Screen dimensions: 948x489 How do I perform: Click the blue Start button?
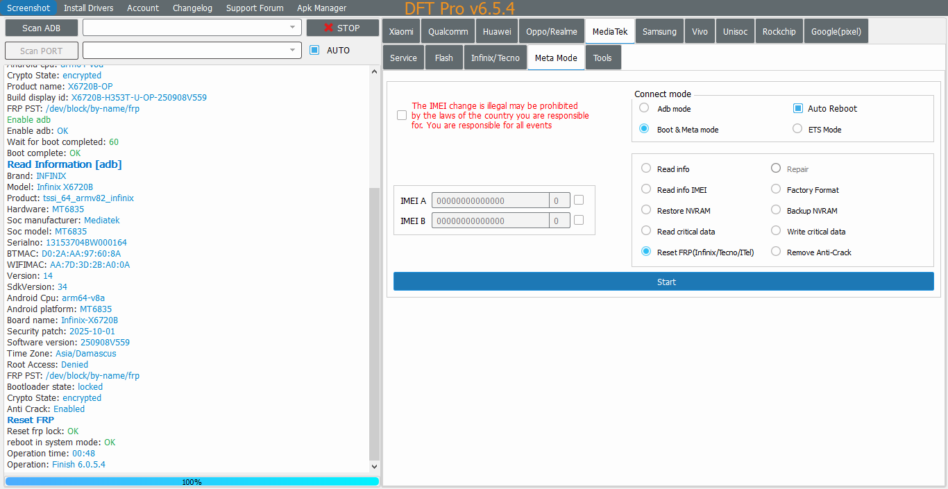click(663, 282)
